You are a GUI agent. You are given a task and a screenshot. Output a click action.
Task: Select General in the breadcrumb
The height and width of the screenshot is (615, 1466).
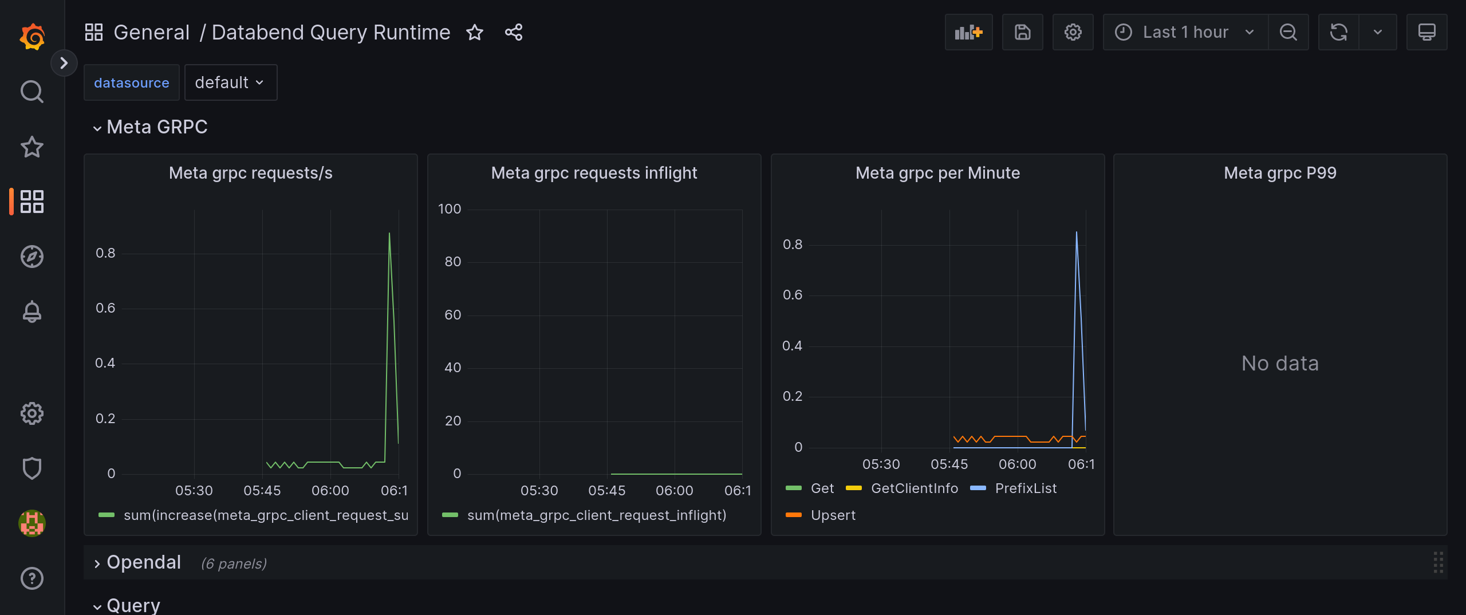click(x=151, y=31)
